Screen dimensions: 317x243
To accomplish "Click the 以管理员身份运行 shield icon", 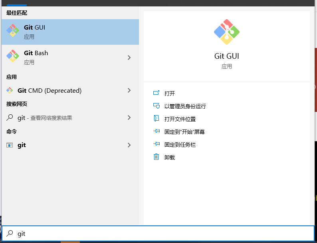I will click(156, 106).
